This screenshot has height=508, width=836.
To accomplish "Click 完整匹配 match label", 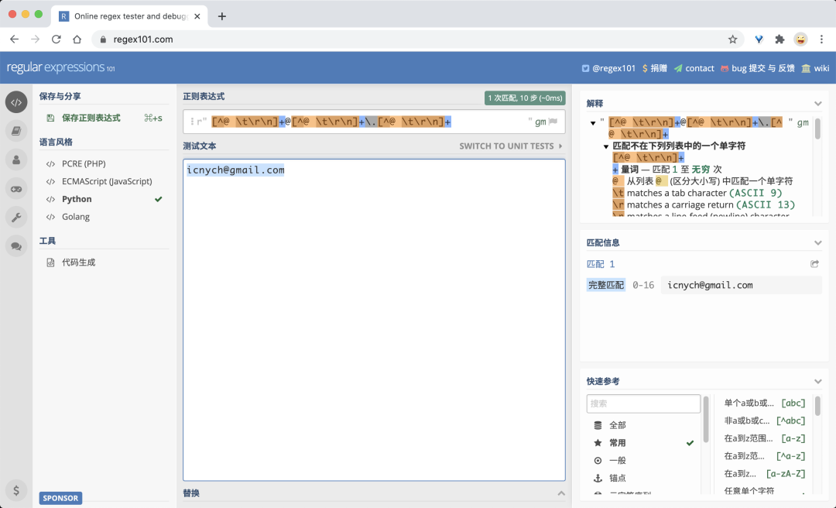I will pos(605,285).
